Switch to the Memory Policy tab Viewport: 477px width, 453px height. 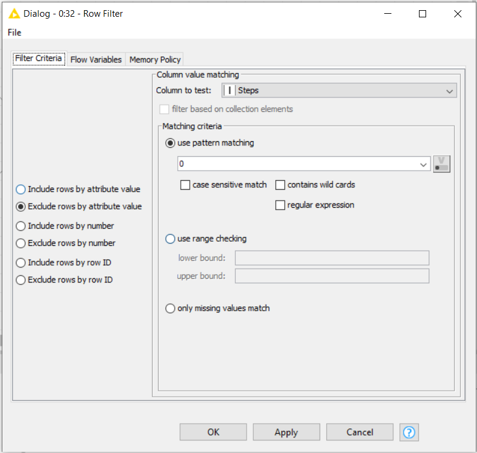pyautogui.click(x=155, y=59)
